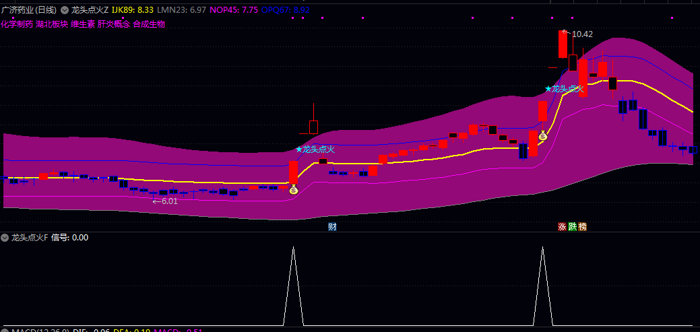Click the 6.01 low price label
Screen dimensions: 700x332
point(170,201)
